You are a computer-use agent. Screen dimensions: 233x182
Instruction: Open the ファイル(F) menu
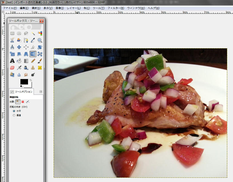pyautogui.click(x=10, y=8)
